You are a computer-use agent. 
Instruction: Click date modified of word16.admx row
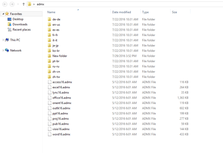click(x=124, y=134)
